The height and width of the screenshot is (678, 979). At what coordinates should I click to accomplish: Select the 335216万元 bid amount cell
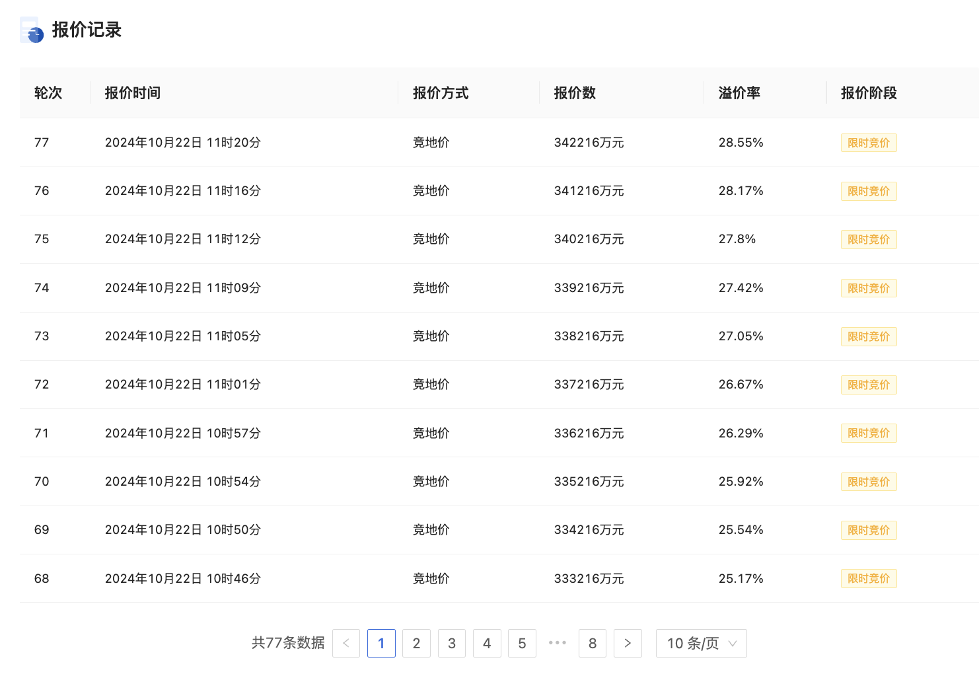(589, 482)
